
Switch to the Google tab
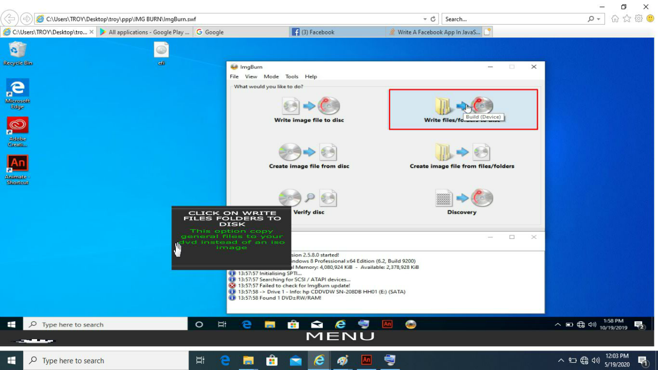(x=241, y=32)
